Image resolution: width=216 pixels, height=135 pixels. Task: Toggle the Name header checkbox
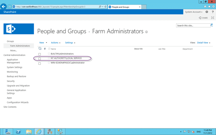click(x=49, y=49)
